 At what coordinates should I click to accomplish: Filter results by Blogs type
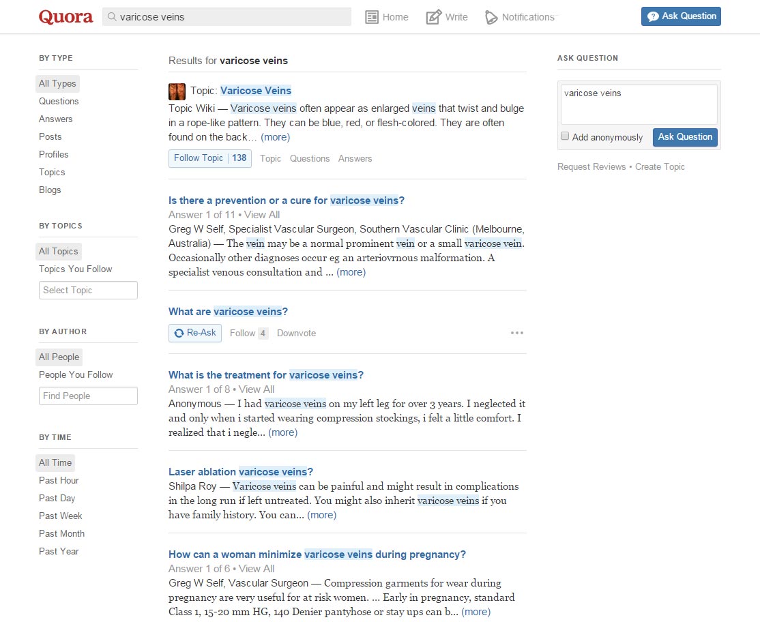50,190
